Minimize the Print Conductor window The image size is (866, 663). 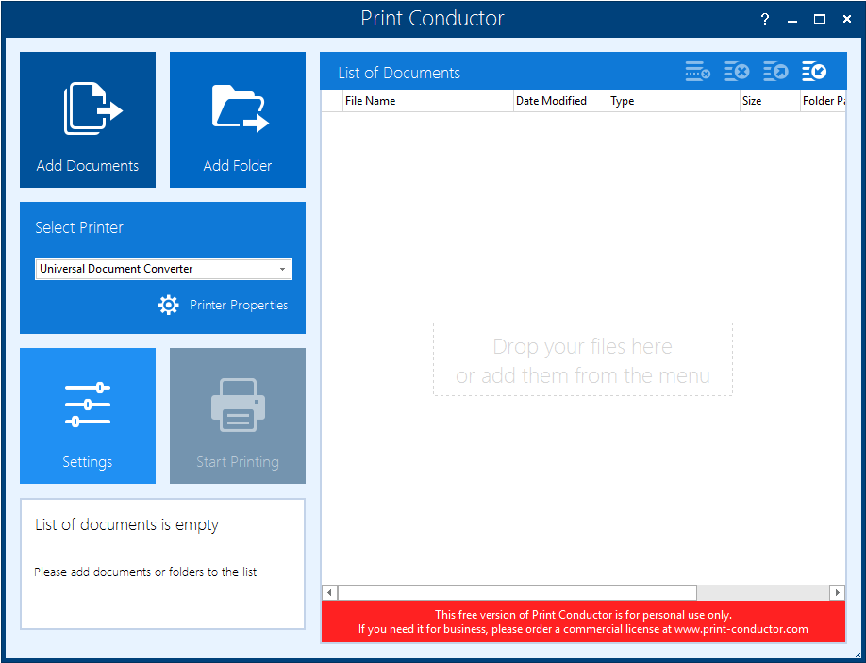pos(792,19)
